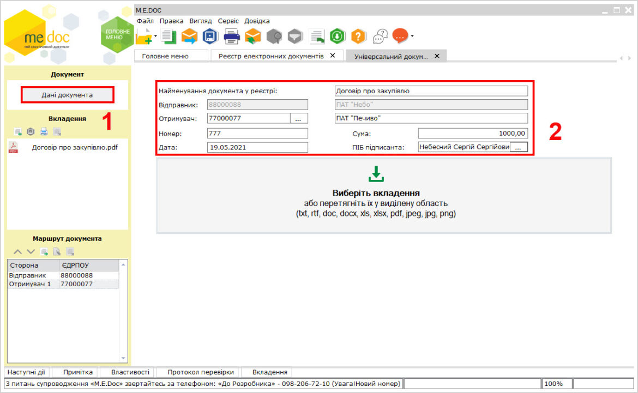
Task: Select Договір про закупівлю.pdf in attachments list
Action: tap(75, 147)
